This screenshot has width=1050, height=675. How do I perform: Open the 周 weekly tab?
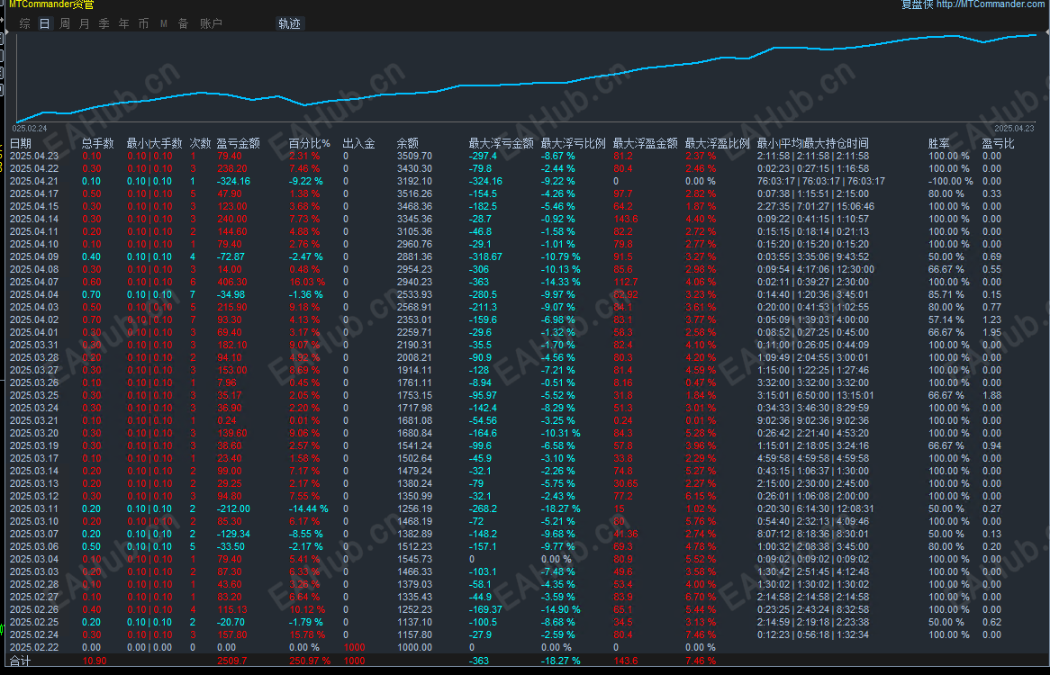(x=65, y=23)
